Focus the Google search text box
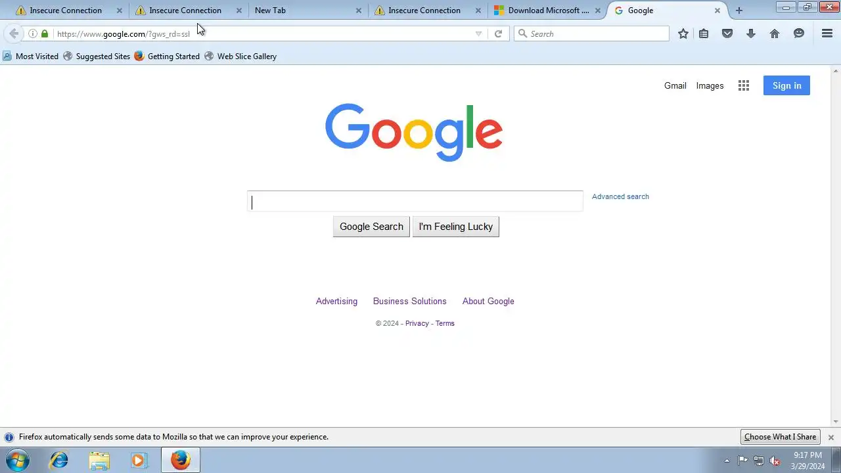The image size is (841, 473). 415,201
